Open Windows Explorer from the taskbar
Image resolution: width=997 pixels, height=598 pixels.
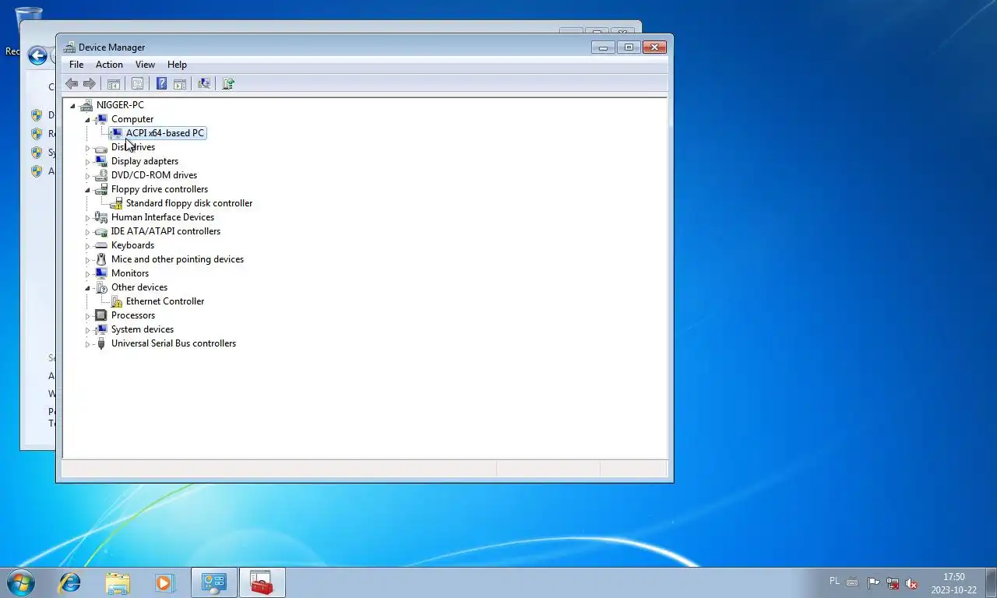click(118, 582)
